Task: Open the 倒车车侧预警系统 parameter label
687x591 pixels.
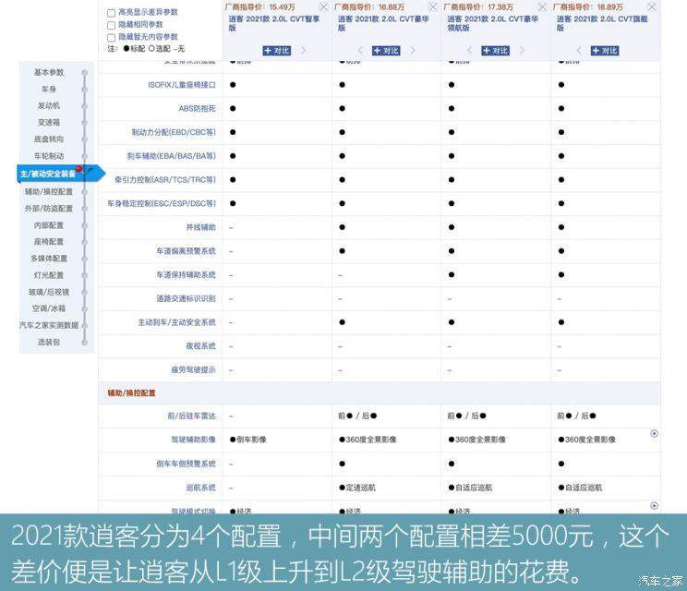Action: (x=187, y=464)
